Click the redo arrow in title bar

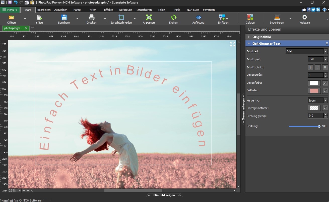click(x=21, y=3)
